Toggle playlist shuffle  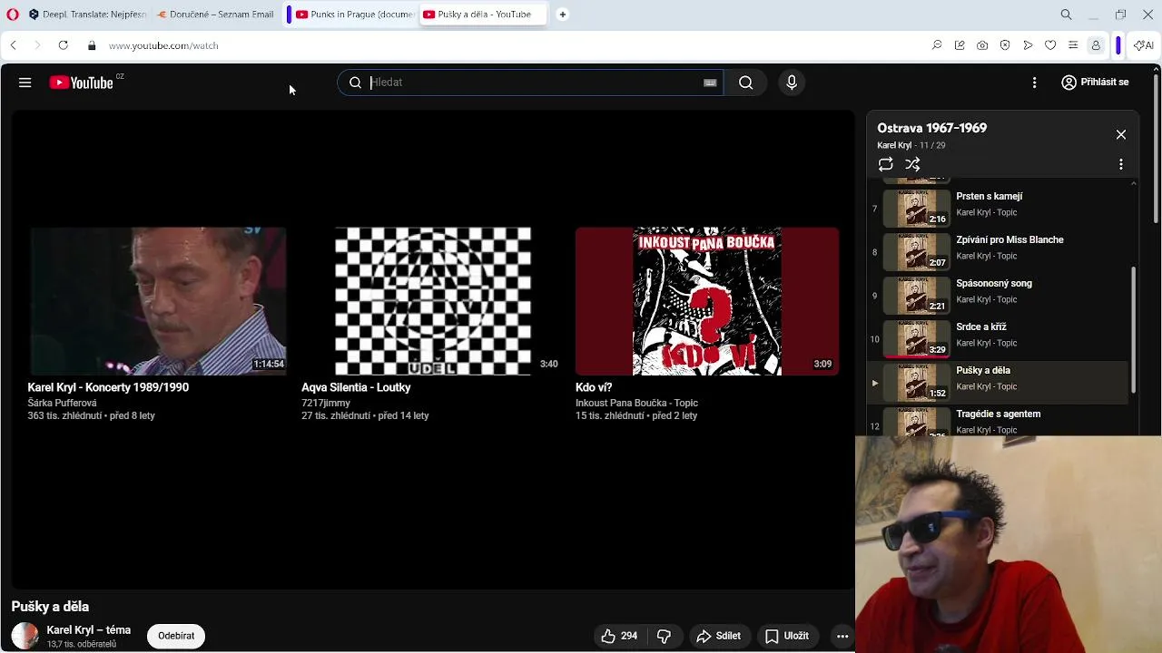[x=912, y=164]
